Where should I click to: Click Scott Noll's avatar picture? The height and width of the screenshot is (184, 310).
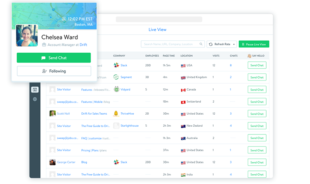point(52,113)
